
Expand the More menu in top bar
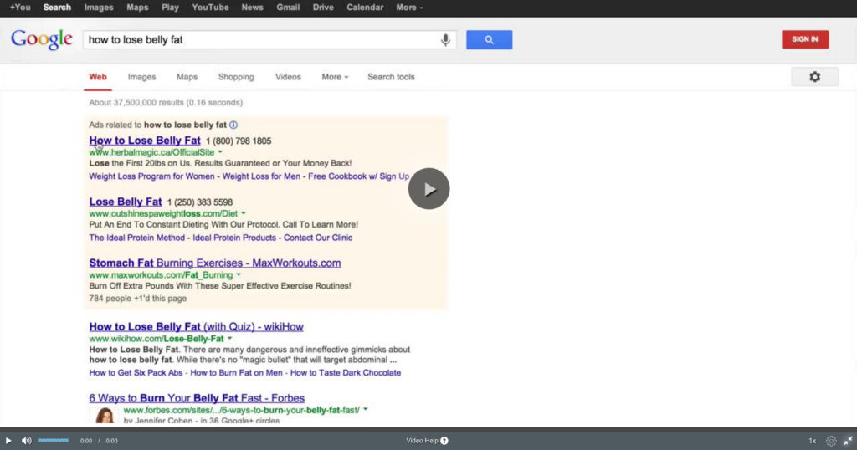pos(409,8)
